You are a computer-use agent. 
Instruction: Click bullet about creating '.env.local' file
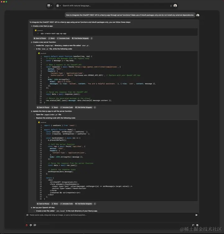point(67,211)
